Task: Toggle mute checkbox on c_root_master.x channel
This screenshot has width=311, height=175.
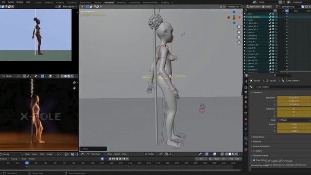Action: tap(273, 17)
